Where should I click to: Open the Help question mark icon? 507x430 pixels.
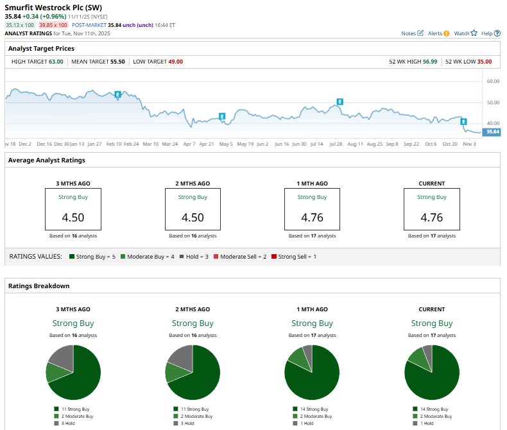pyautogui.click(x=497, y=33)
